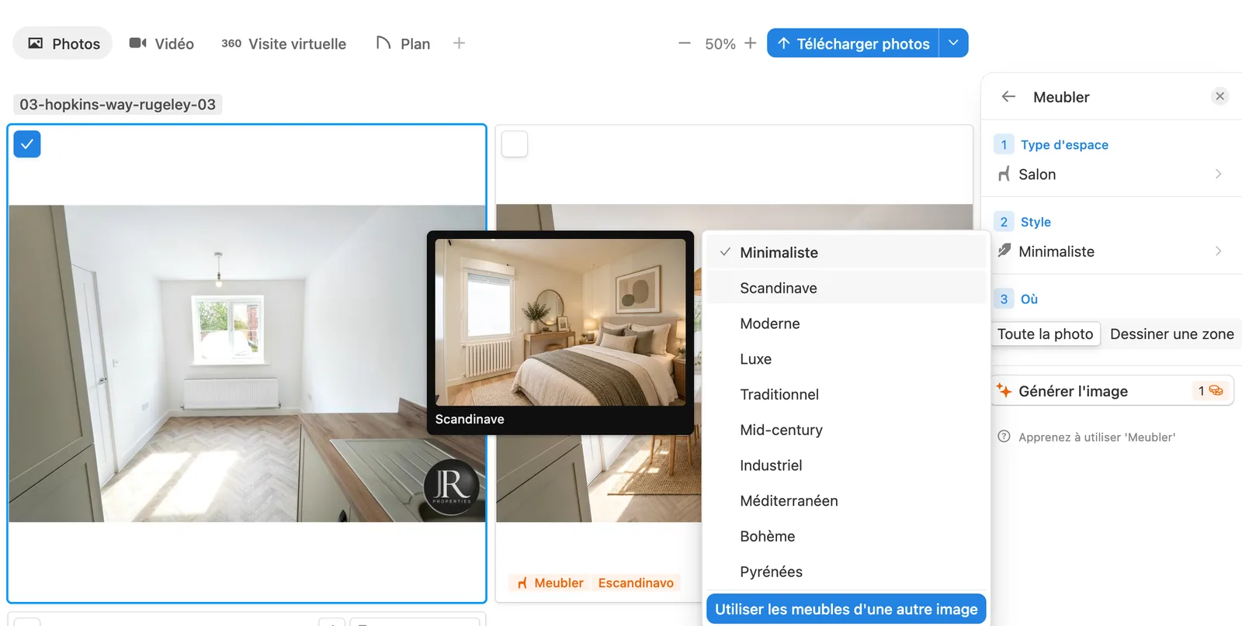
Task: Click the Où step heading
Action: coord(1029,299)
